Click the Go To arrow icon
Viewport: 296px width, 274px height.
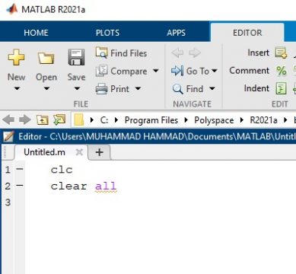pos(177,71)
